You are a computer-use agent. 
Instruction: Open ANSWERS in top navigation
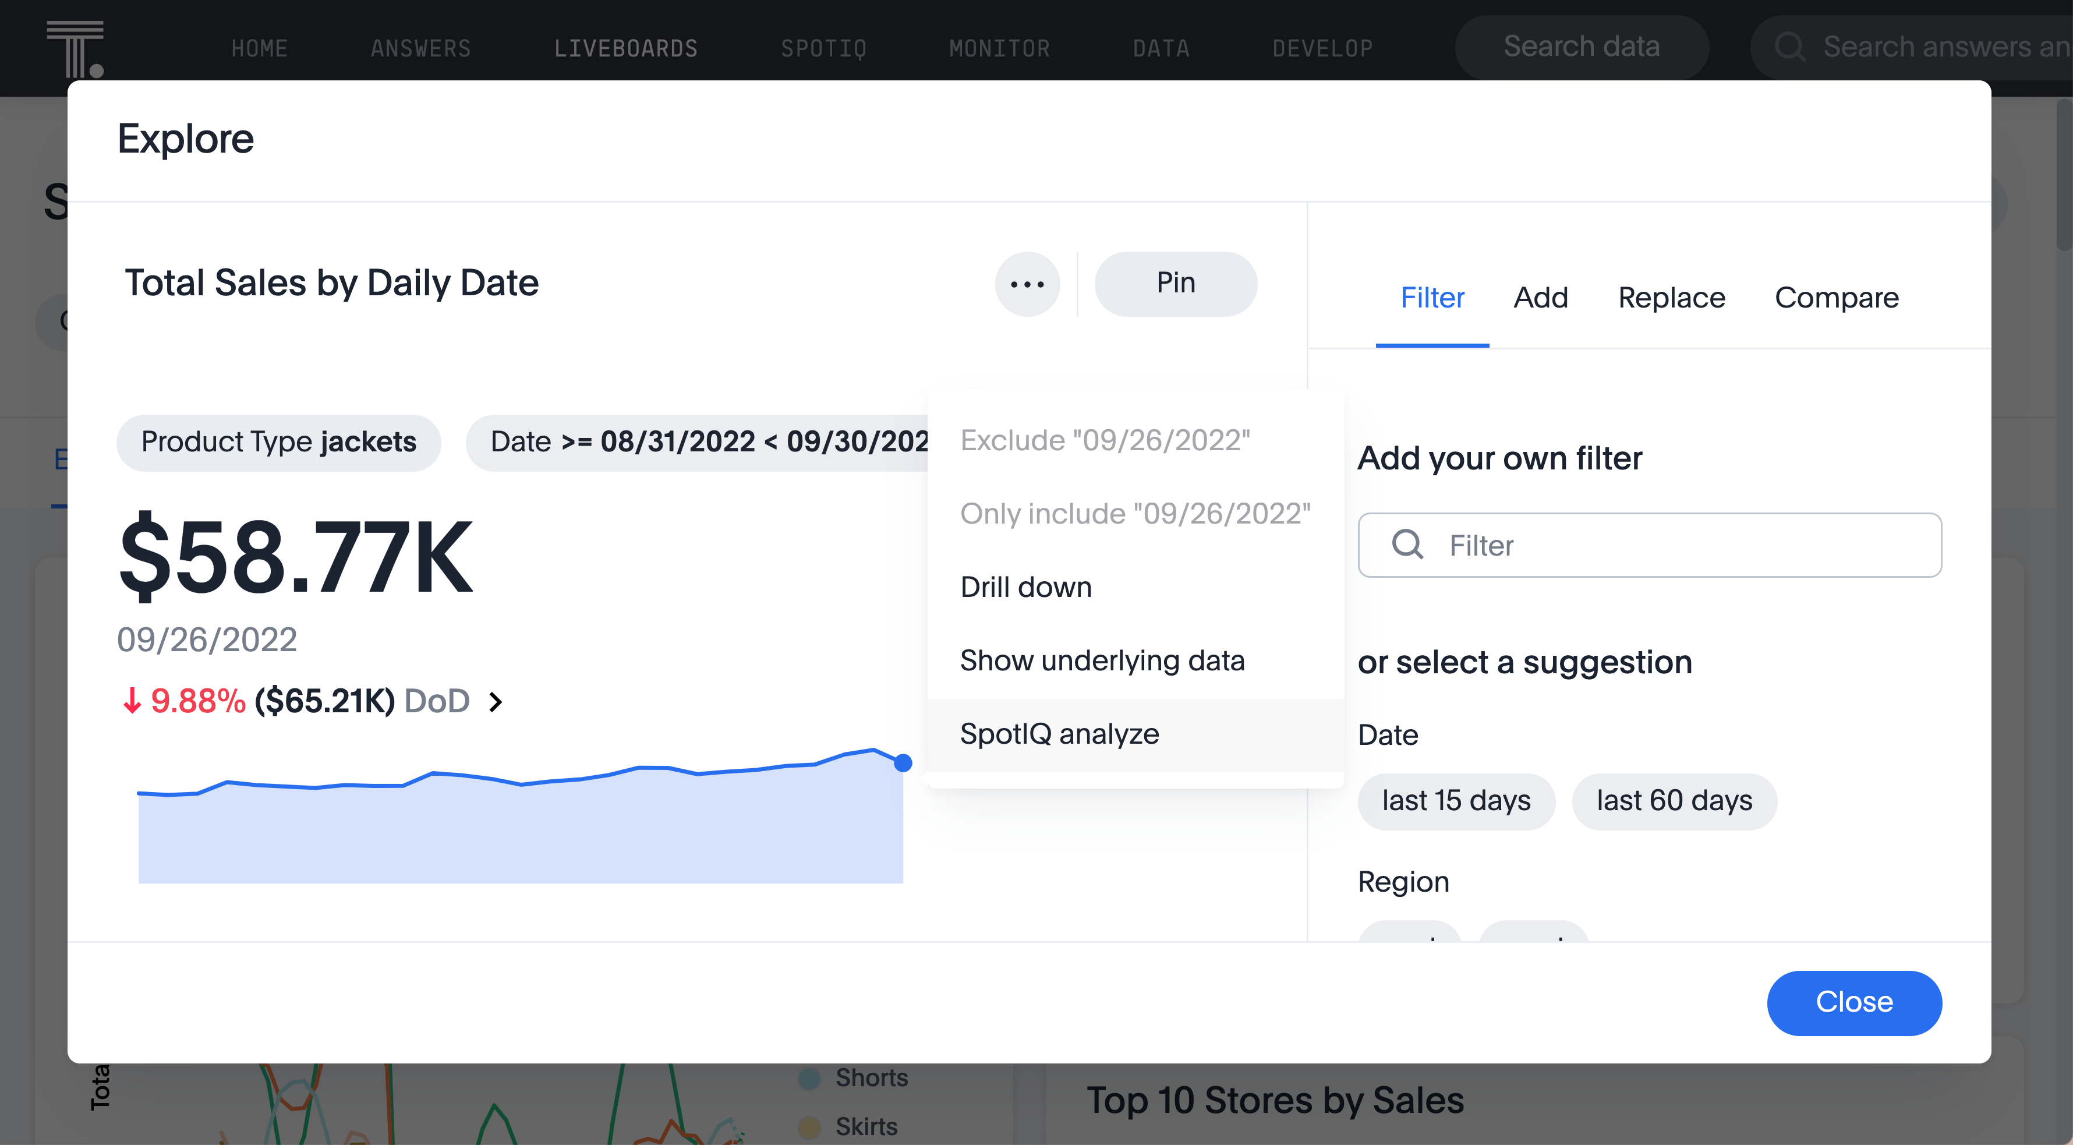click(421, 48)
